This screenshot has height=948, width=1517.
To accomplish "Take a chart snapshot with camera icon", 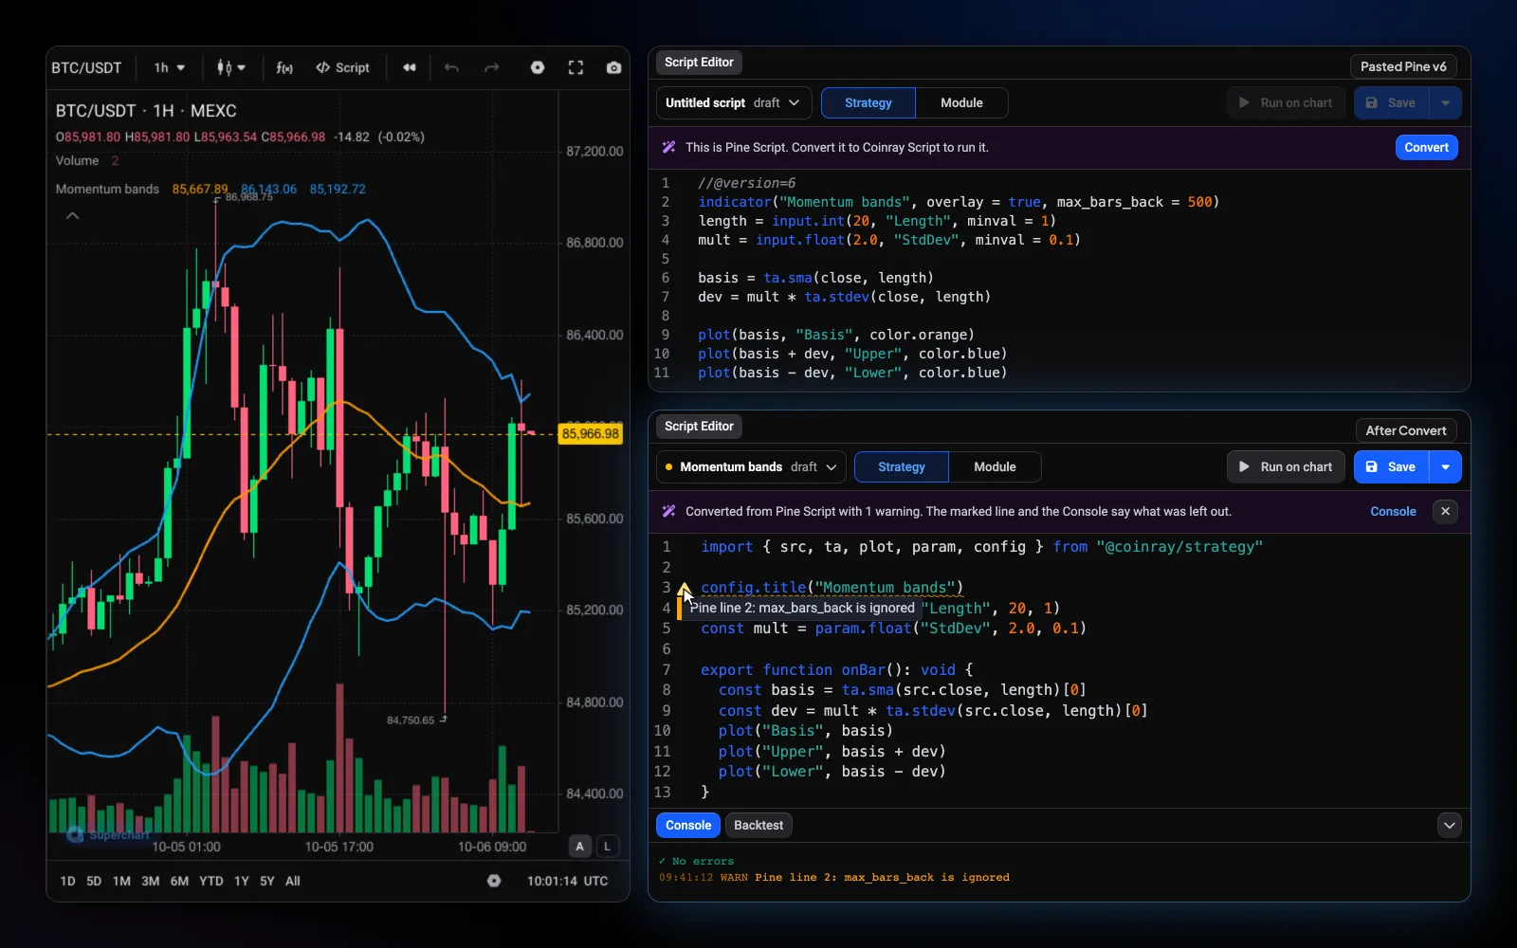I will [613, 67].
